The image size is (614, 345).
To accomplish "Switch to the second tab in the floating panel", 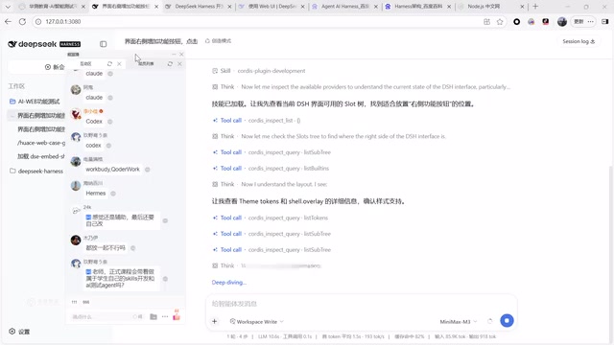I will point(146,64).
